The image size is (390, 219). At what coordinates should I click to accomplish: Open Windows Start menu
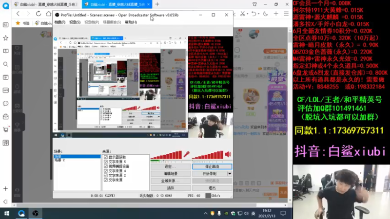point(7,213)
